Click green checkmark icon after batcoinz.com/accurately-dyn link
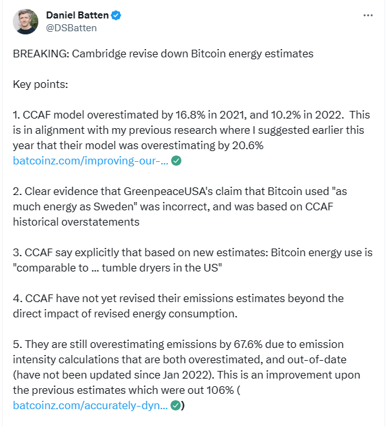Image resolution: width=387 pixels, height=427 pixels. [176, 405]
